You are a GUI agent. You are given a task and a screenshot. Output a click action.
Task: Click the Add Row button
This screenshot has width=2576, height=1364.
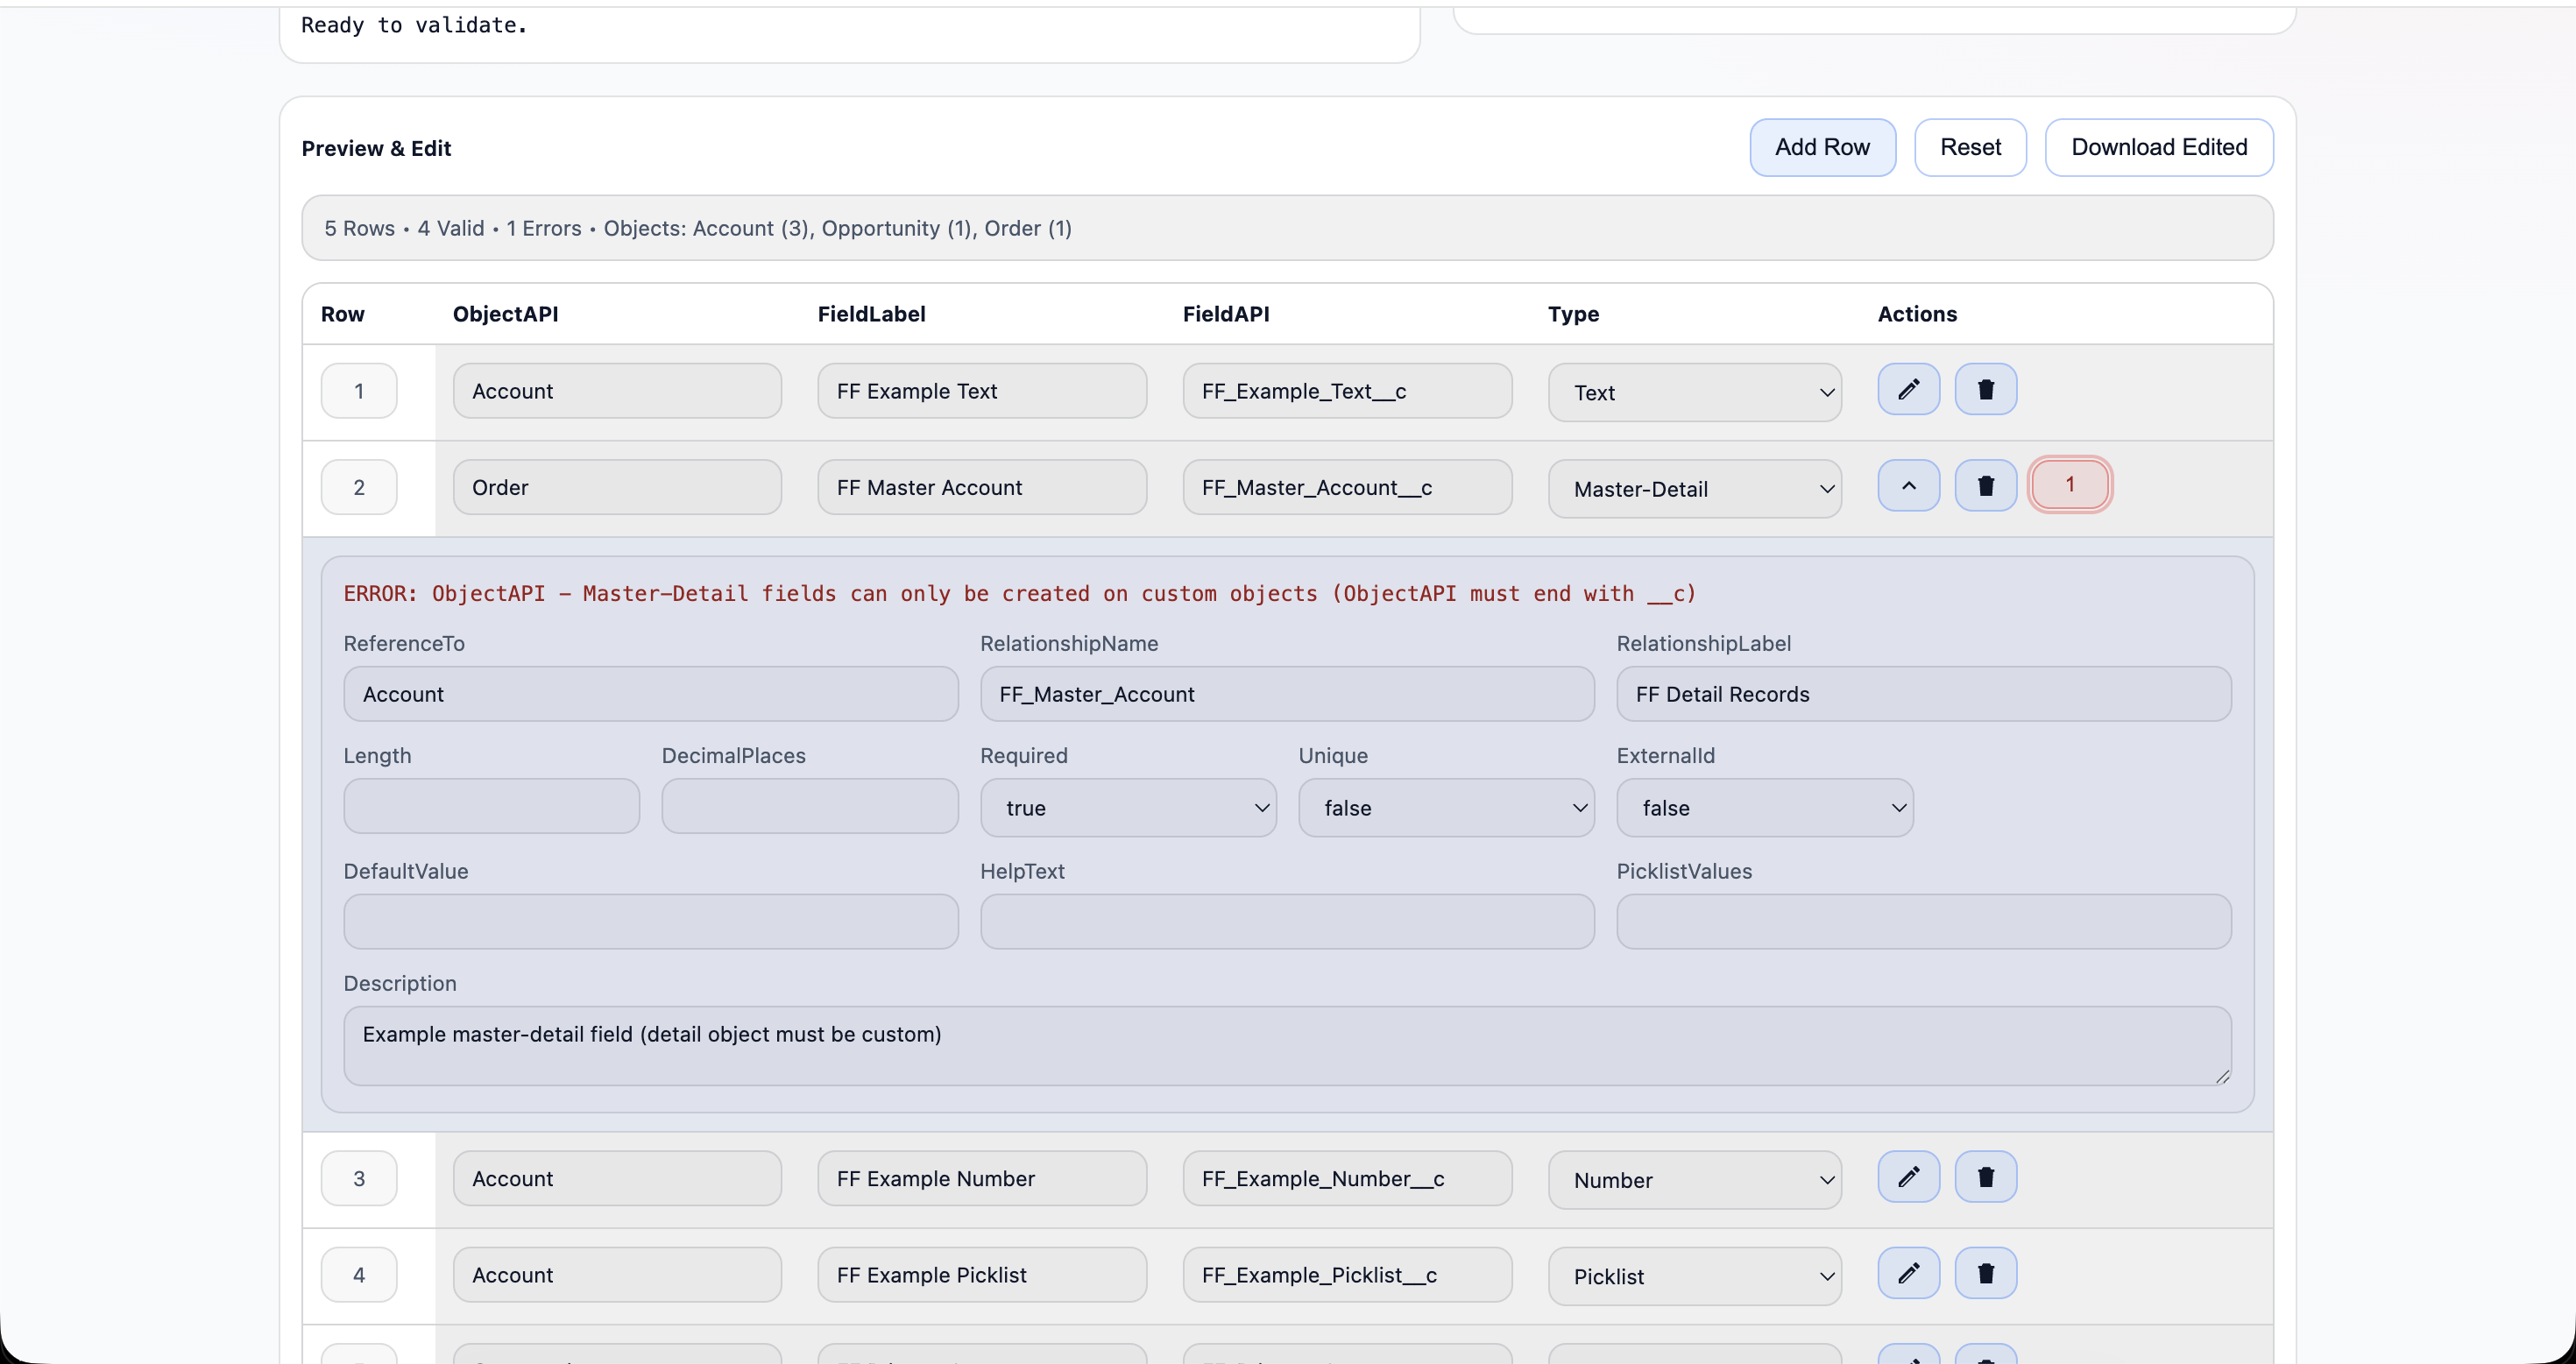[x=1822, y=147]
